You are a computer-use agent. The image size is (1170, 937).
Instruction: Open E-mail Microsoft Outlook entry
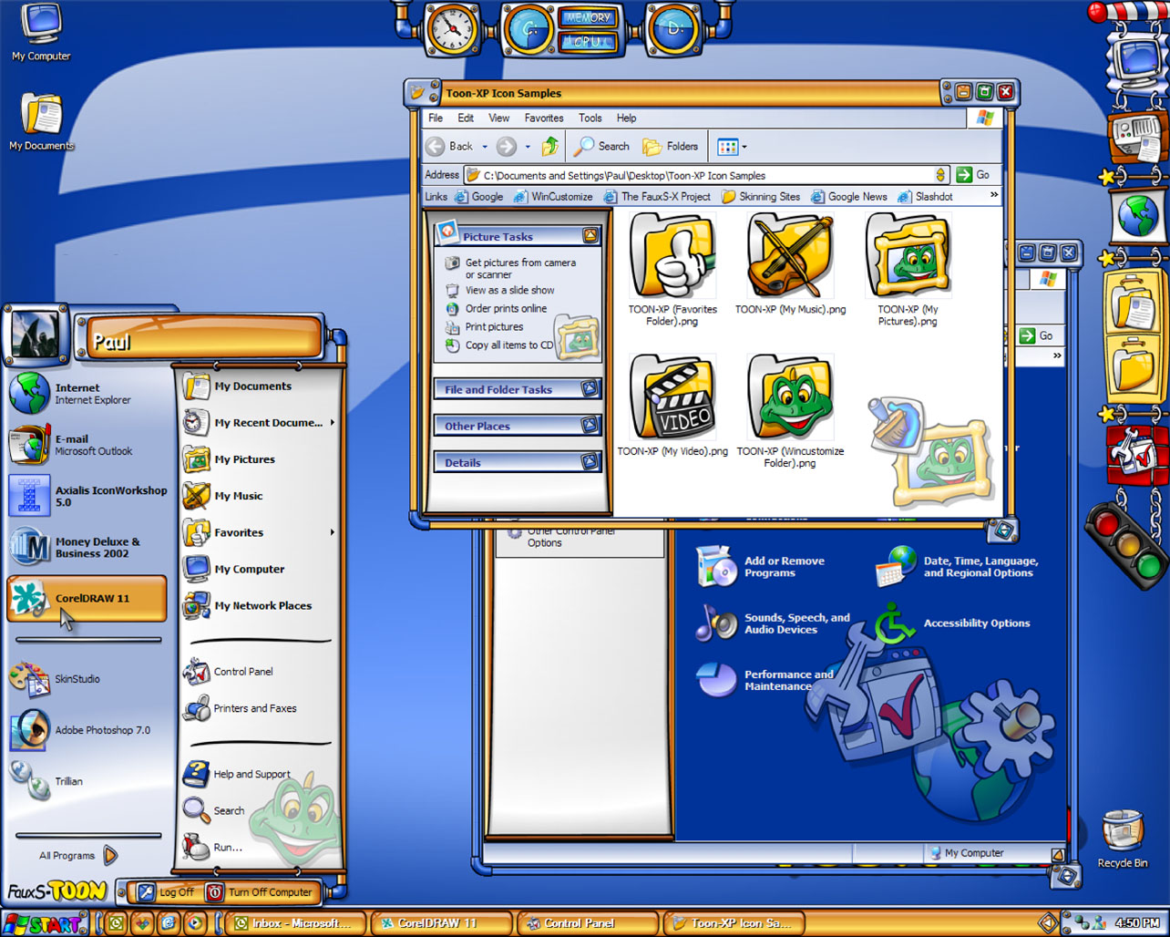click(87, 445)
